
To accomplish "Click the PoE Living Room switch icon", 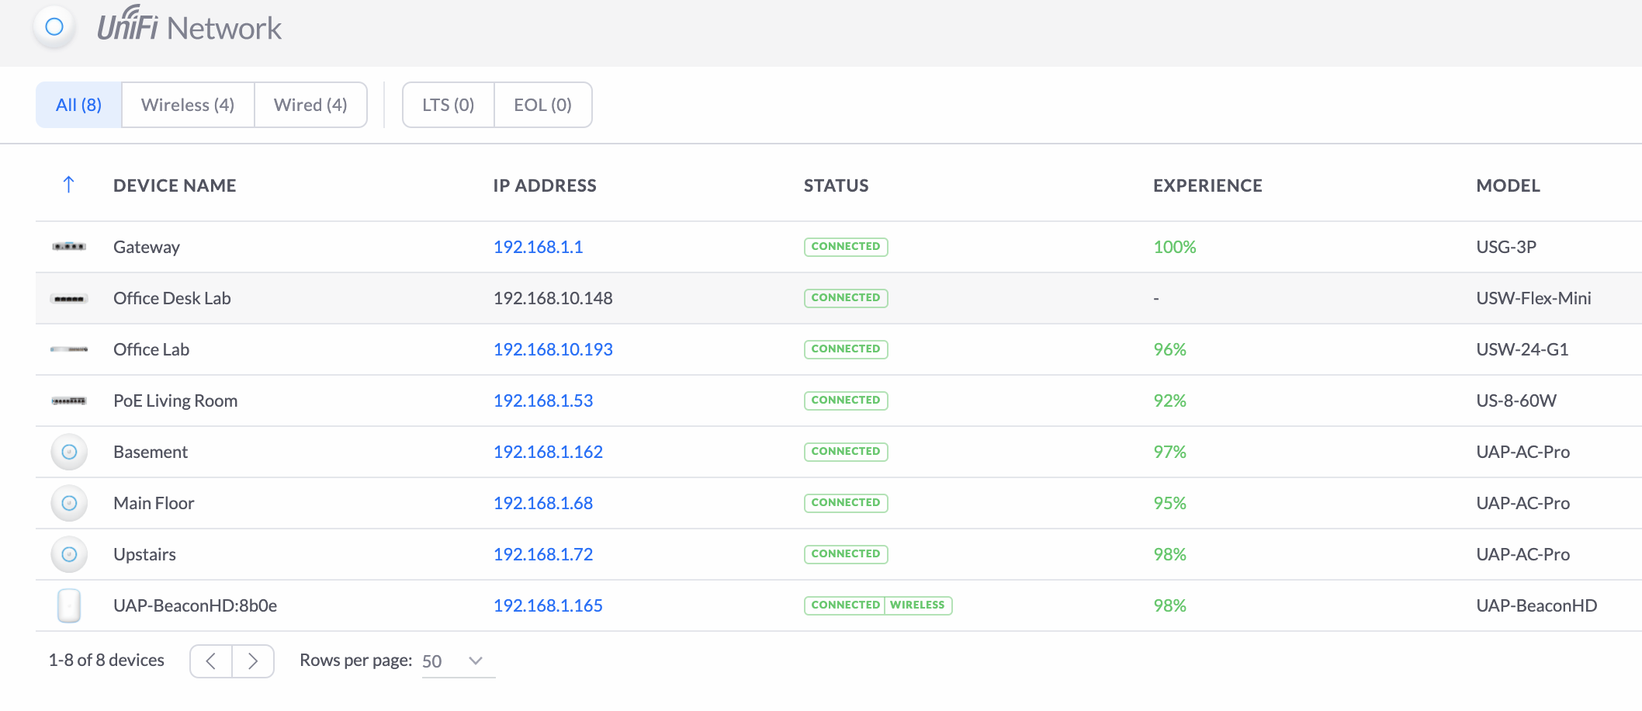I will 69,401.
